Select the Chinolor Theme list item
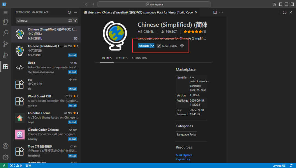The height and width of the screenshot is (168, 296). tap(46, 118)
